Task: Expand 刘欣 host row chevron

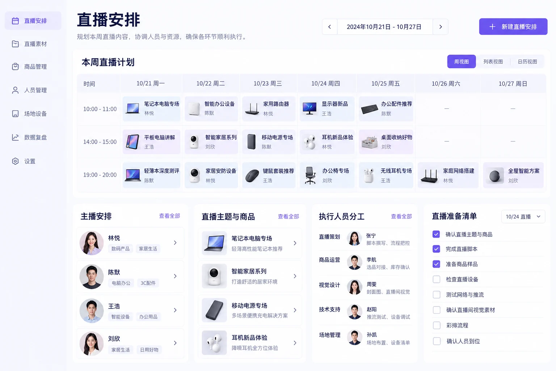Action: [175, 343]
